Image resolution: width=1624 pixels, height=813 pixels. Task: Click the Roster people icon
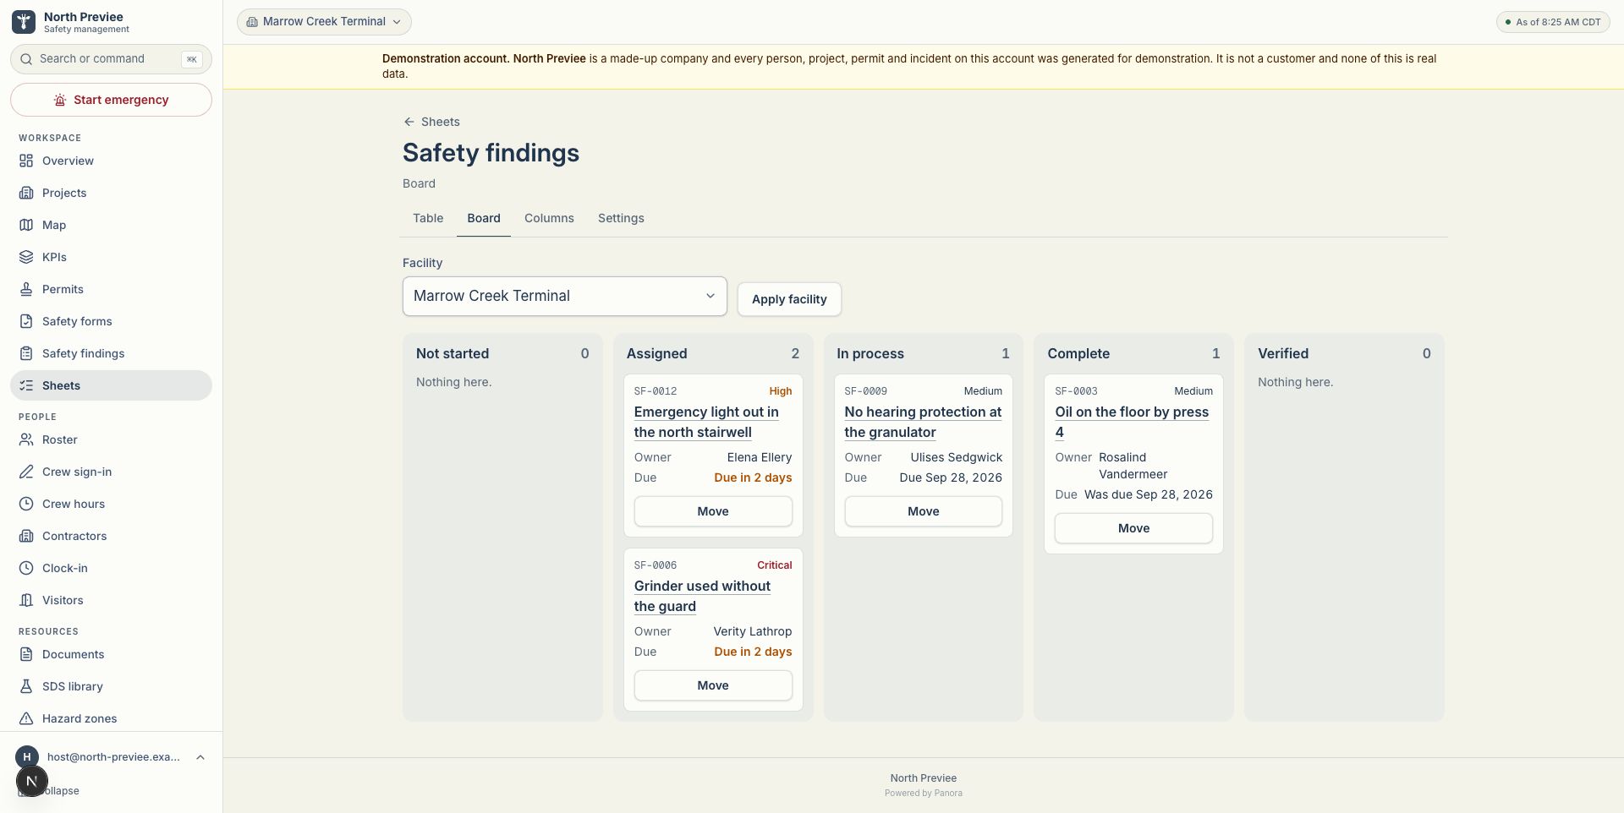click(26, 439)
